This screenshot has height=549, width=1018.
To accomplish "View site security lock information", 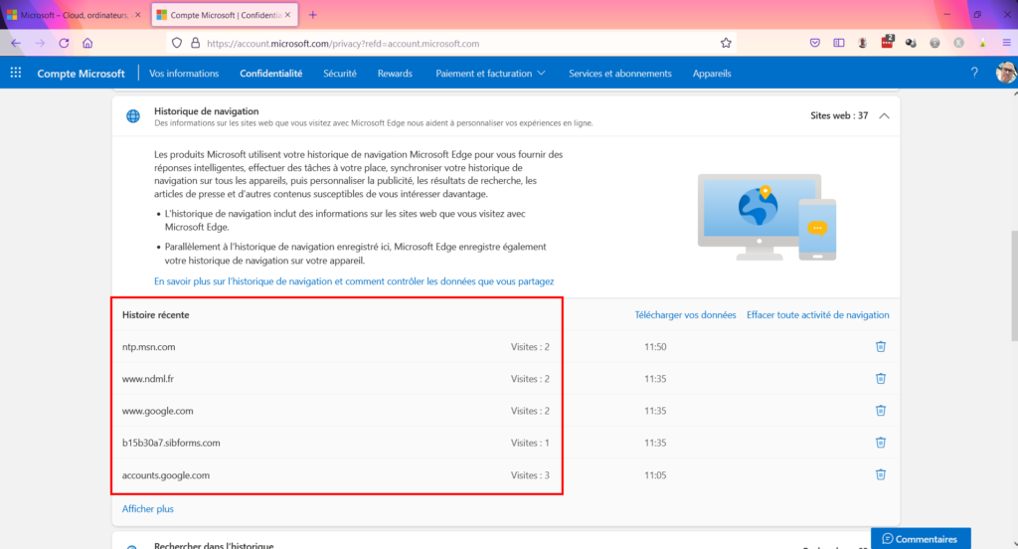I will (195, 43).
